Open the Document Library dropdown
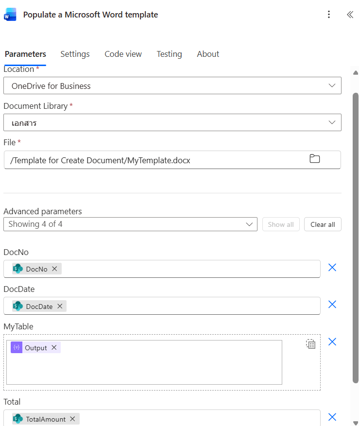359x426 pixels. click(172, 123)
